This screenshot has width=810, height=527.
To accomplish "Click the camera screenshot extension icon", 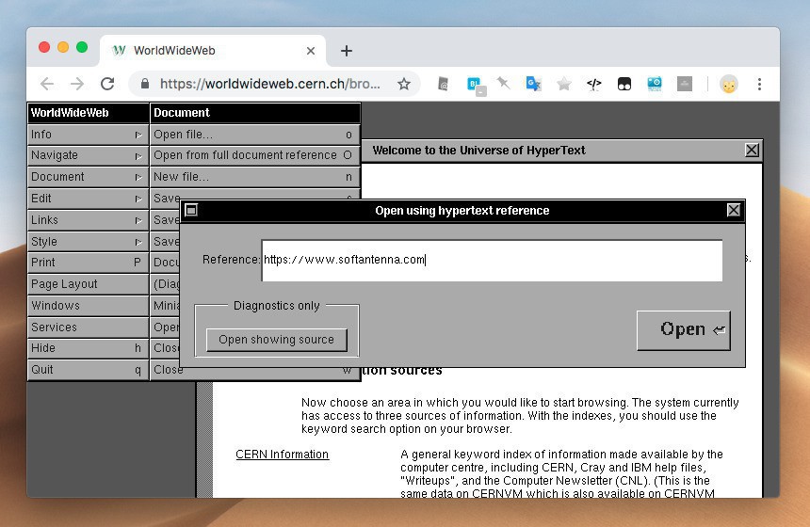I will [655, 84].
